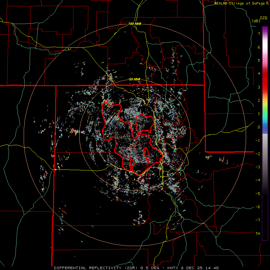
Task: Select the 3 value on the color scale
Action: click(259, 87)
